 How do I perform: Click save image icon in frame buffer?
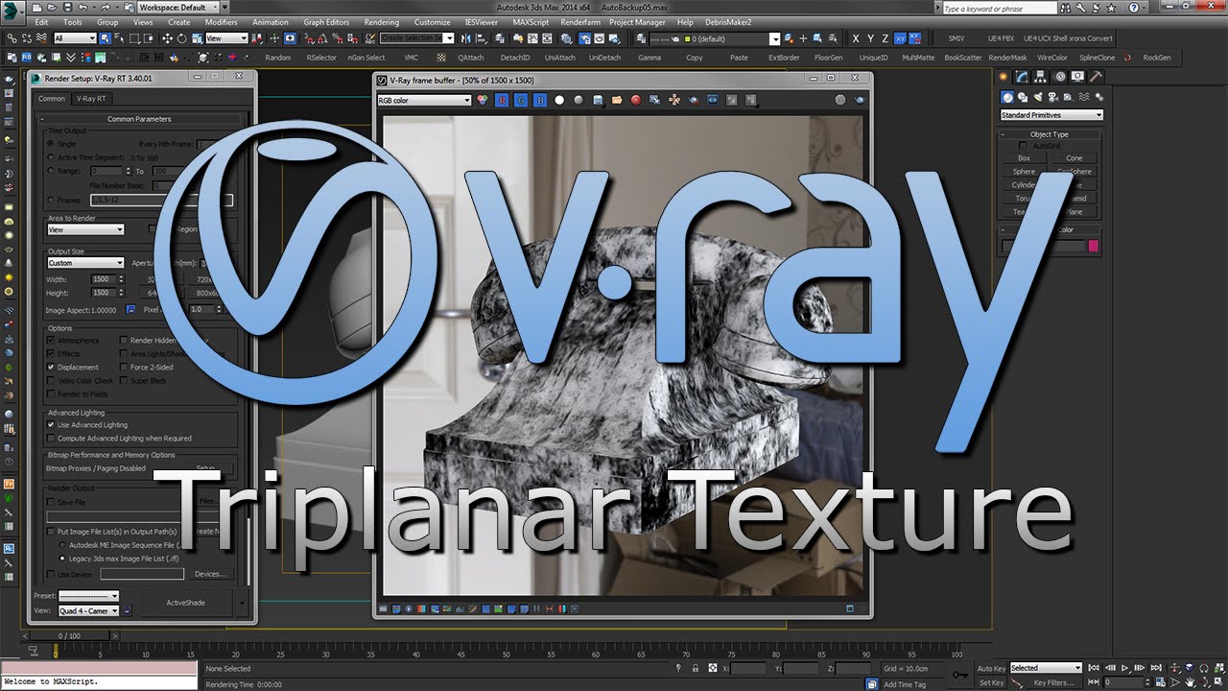click(598, 100)
